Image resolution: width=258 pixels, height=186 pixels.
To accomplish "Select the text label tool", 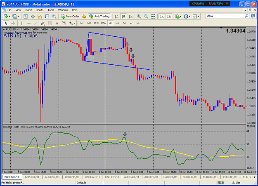I will pos(64,23).
